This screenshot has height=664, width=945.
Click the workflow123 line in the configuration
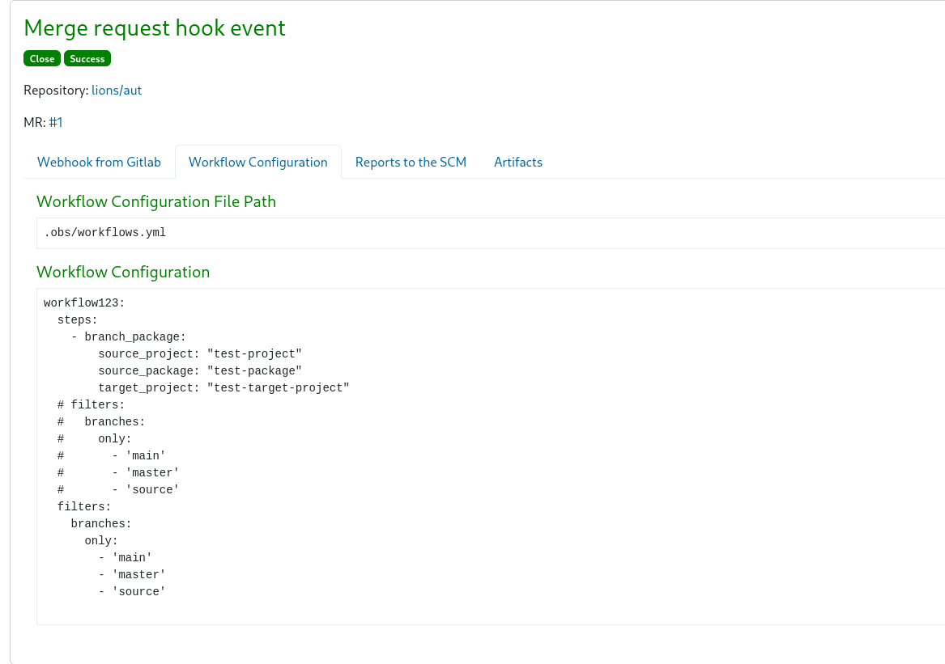[x=84, y=303]
